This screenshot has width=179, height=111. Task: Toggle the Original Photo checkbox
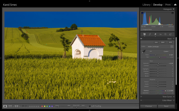click(142, 30)
